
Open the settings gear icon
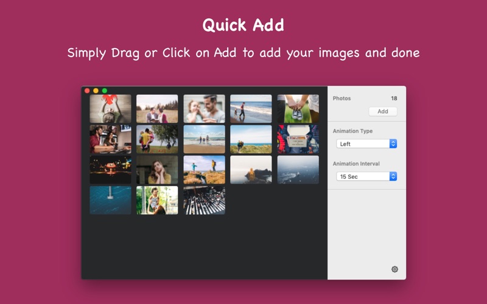(x=394, y=269)
